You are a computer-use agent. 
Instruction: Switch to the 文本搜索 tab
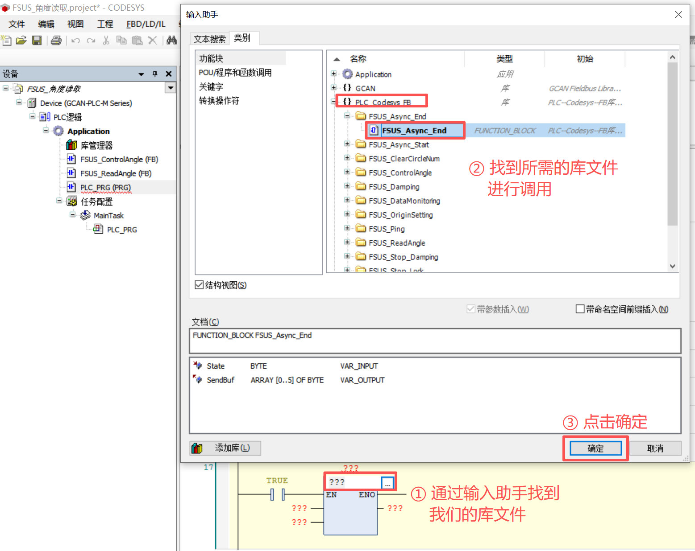pos(209,39)
